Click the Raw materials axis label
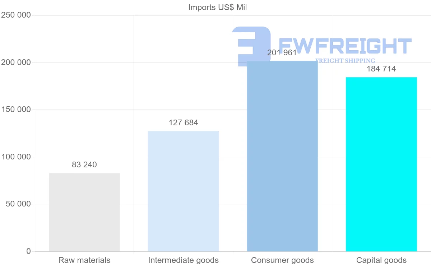This screenshot has width=431, height=274. pyautogui.click(x=84, y=260)
